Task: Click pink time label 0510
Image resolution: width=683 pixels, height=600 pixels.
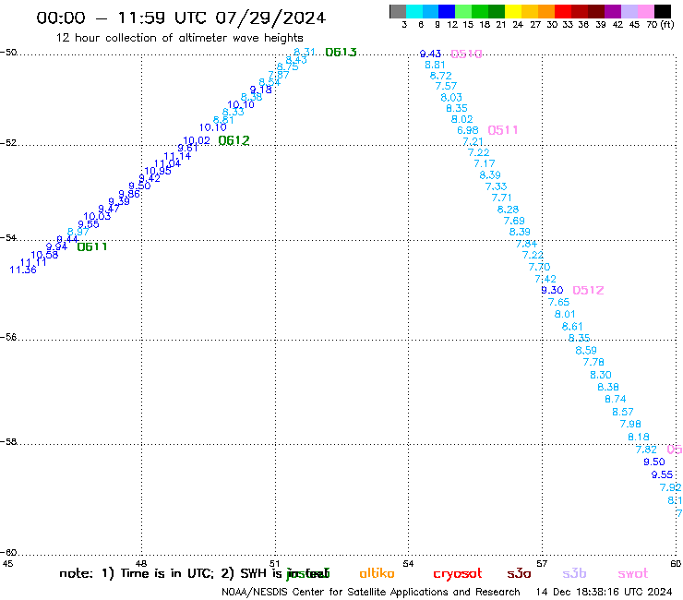Action: [x=466, y=54]
